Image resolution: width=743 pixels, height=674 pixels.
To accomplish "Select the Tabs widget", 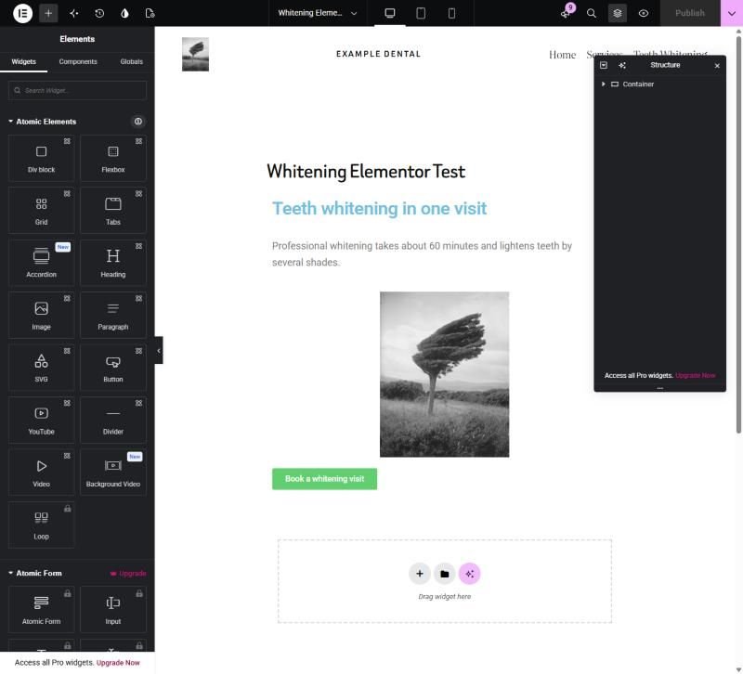I will tap(112, 211).
